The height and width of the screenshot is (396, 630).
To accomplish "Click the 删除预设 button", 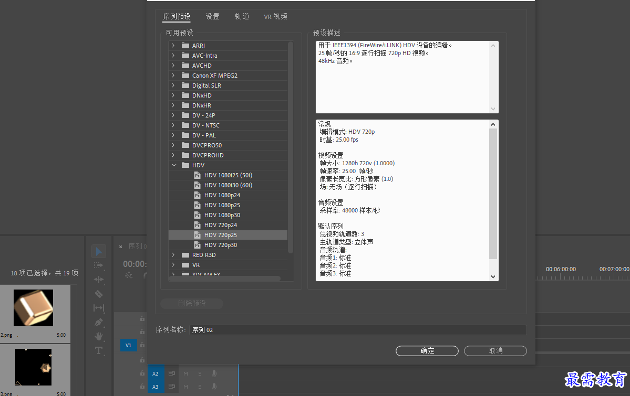I will click(x=192, y=303).
